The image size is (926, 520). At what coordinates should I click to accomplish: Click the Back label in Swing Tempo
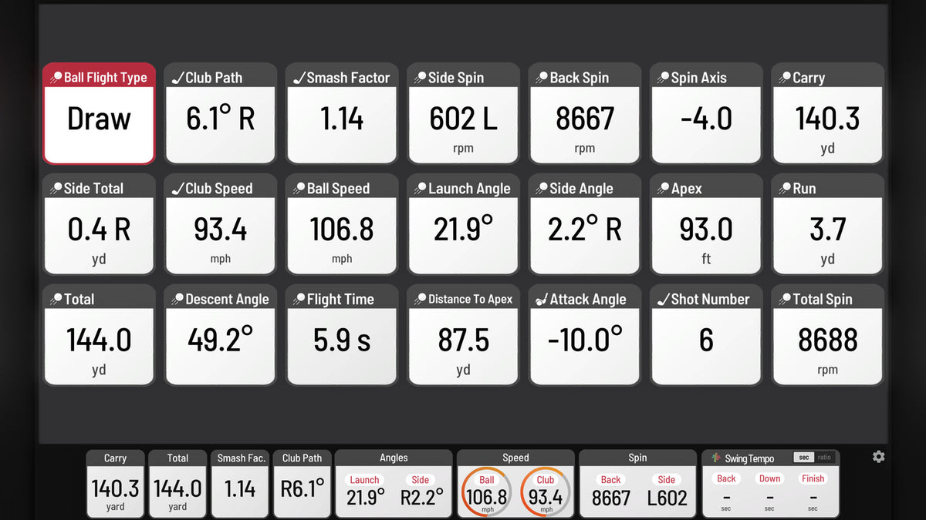click(726, 478)
